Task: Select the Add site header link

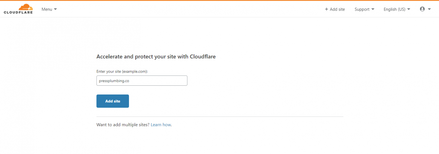Action: coord(335,9)
